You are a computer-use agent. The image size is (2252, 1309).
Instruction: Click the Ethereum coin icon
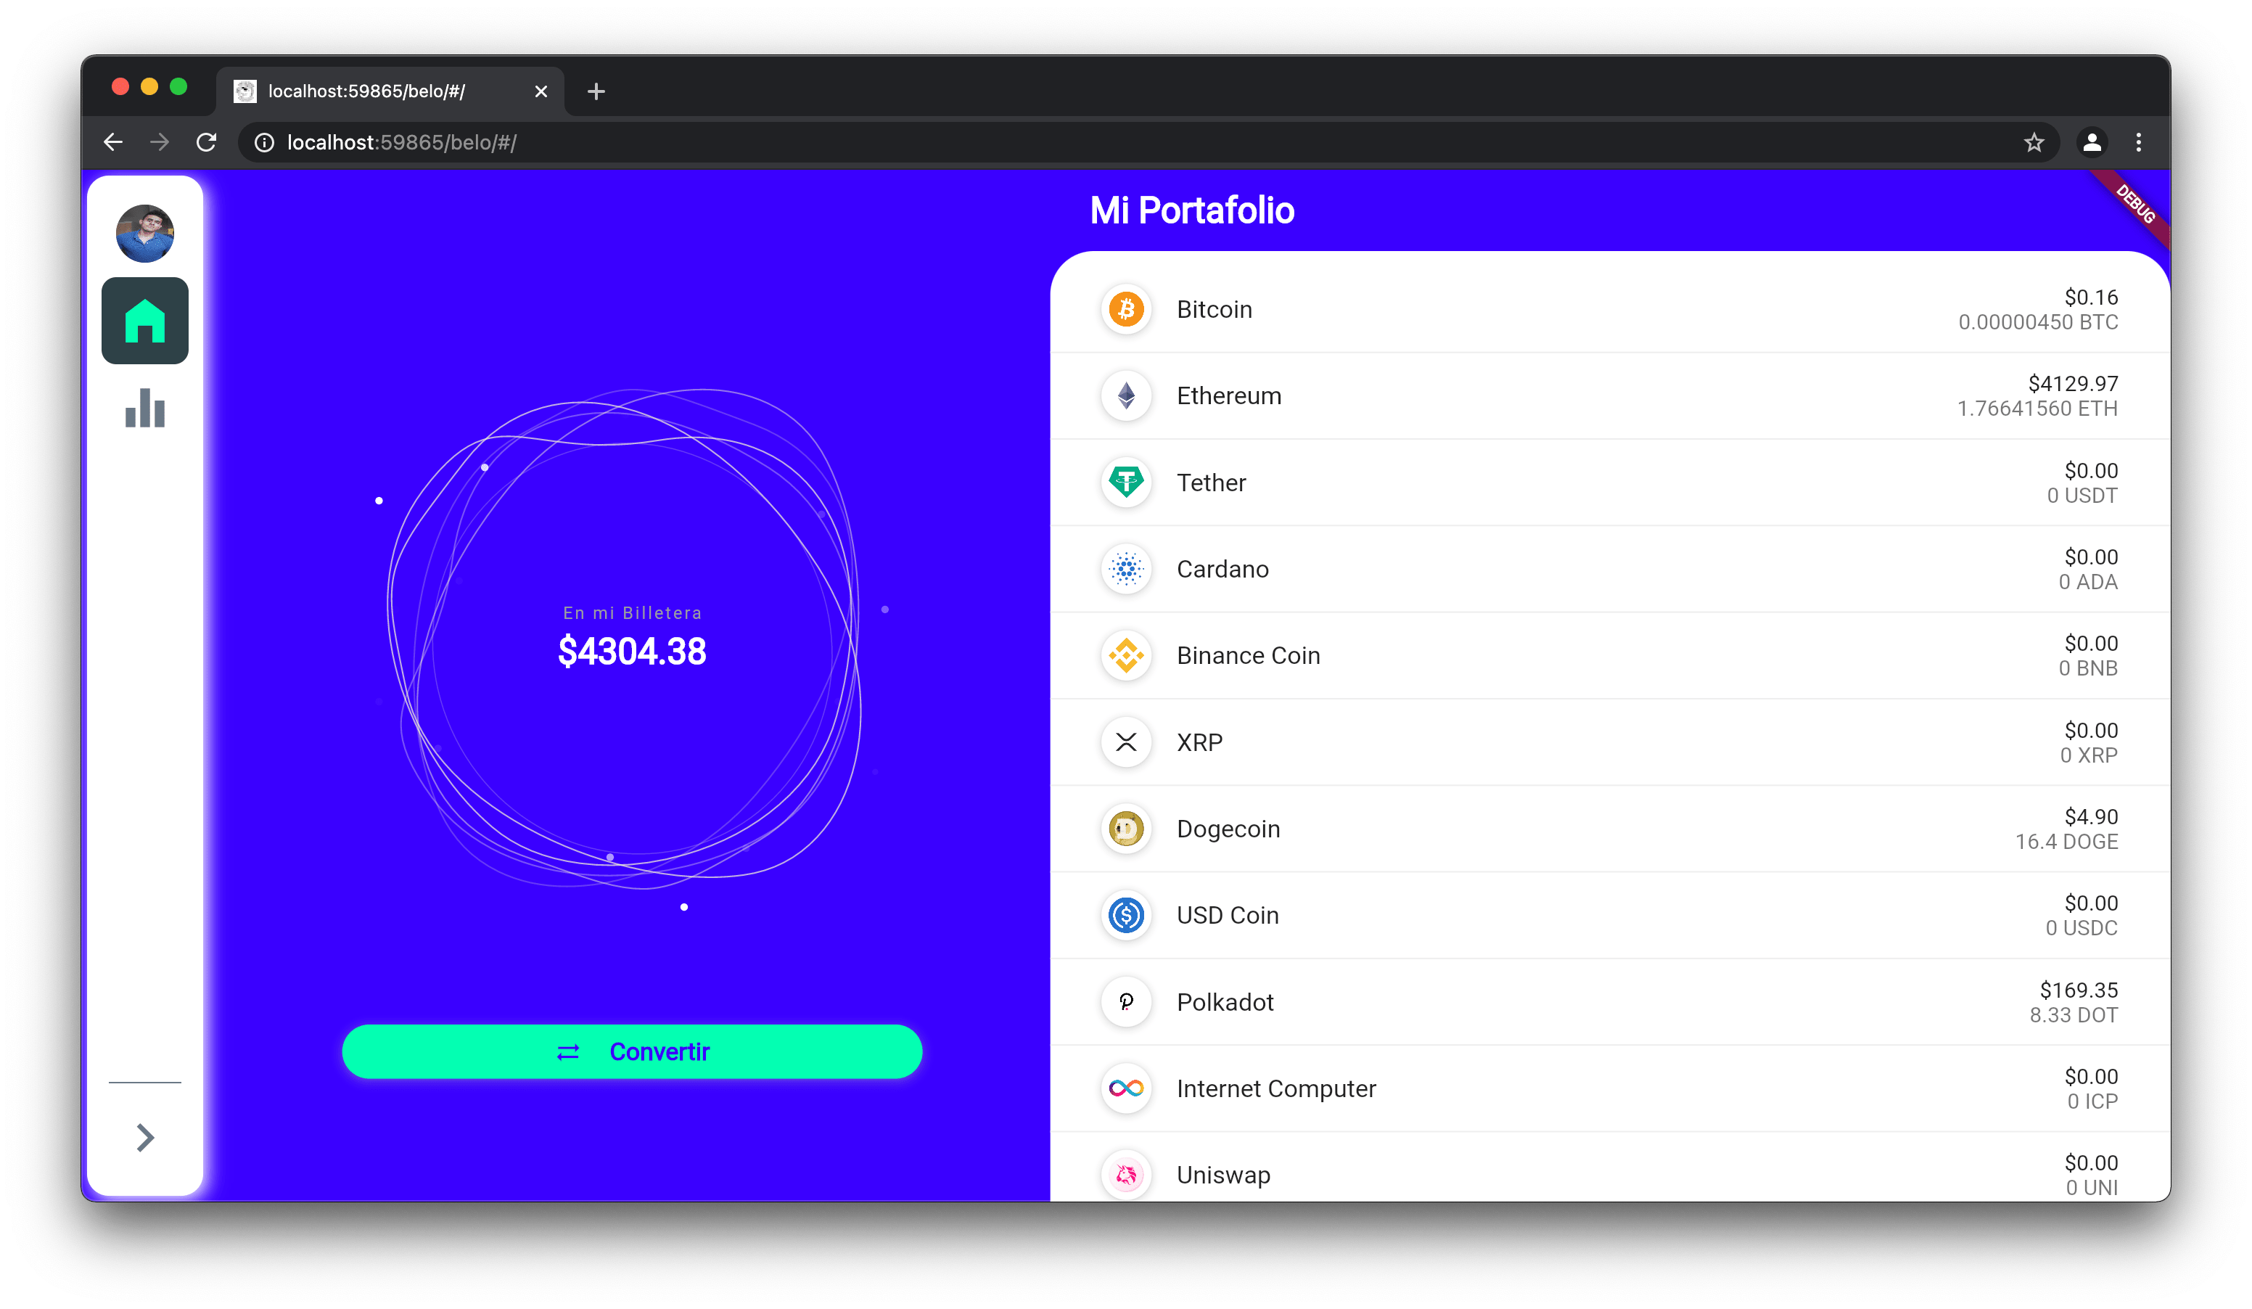point(1126,396)
